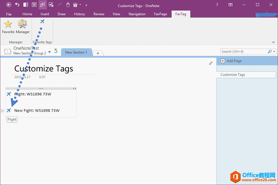Switch to the FavPage ribbon tab
This screenshot has height=185, width=278.
(160, 14)
